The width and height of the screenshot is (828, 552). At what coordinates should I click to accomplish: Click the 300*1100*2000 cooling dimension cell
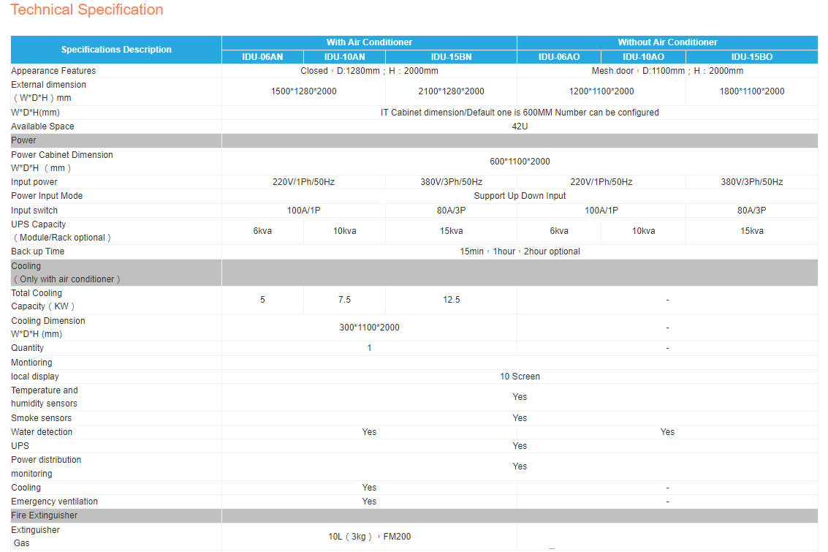coord(369,328)
